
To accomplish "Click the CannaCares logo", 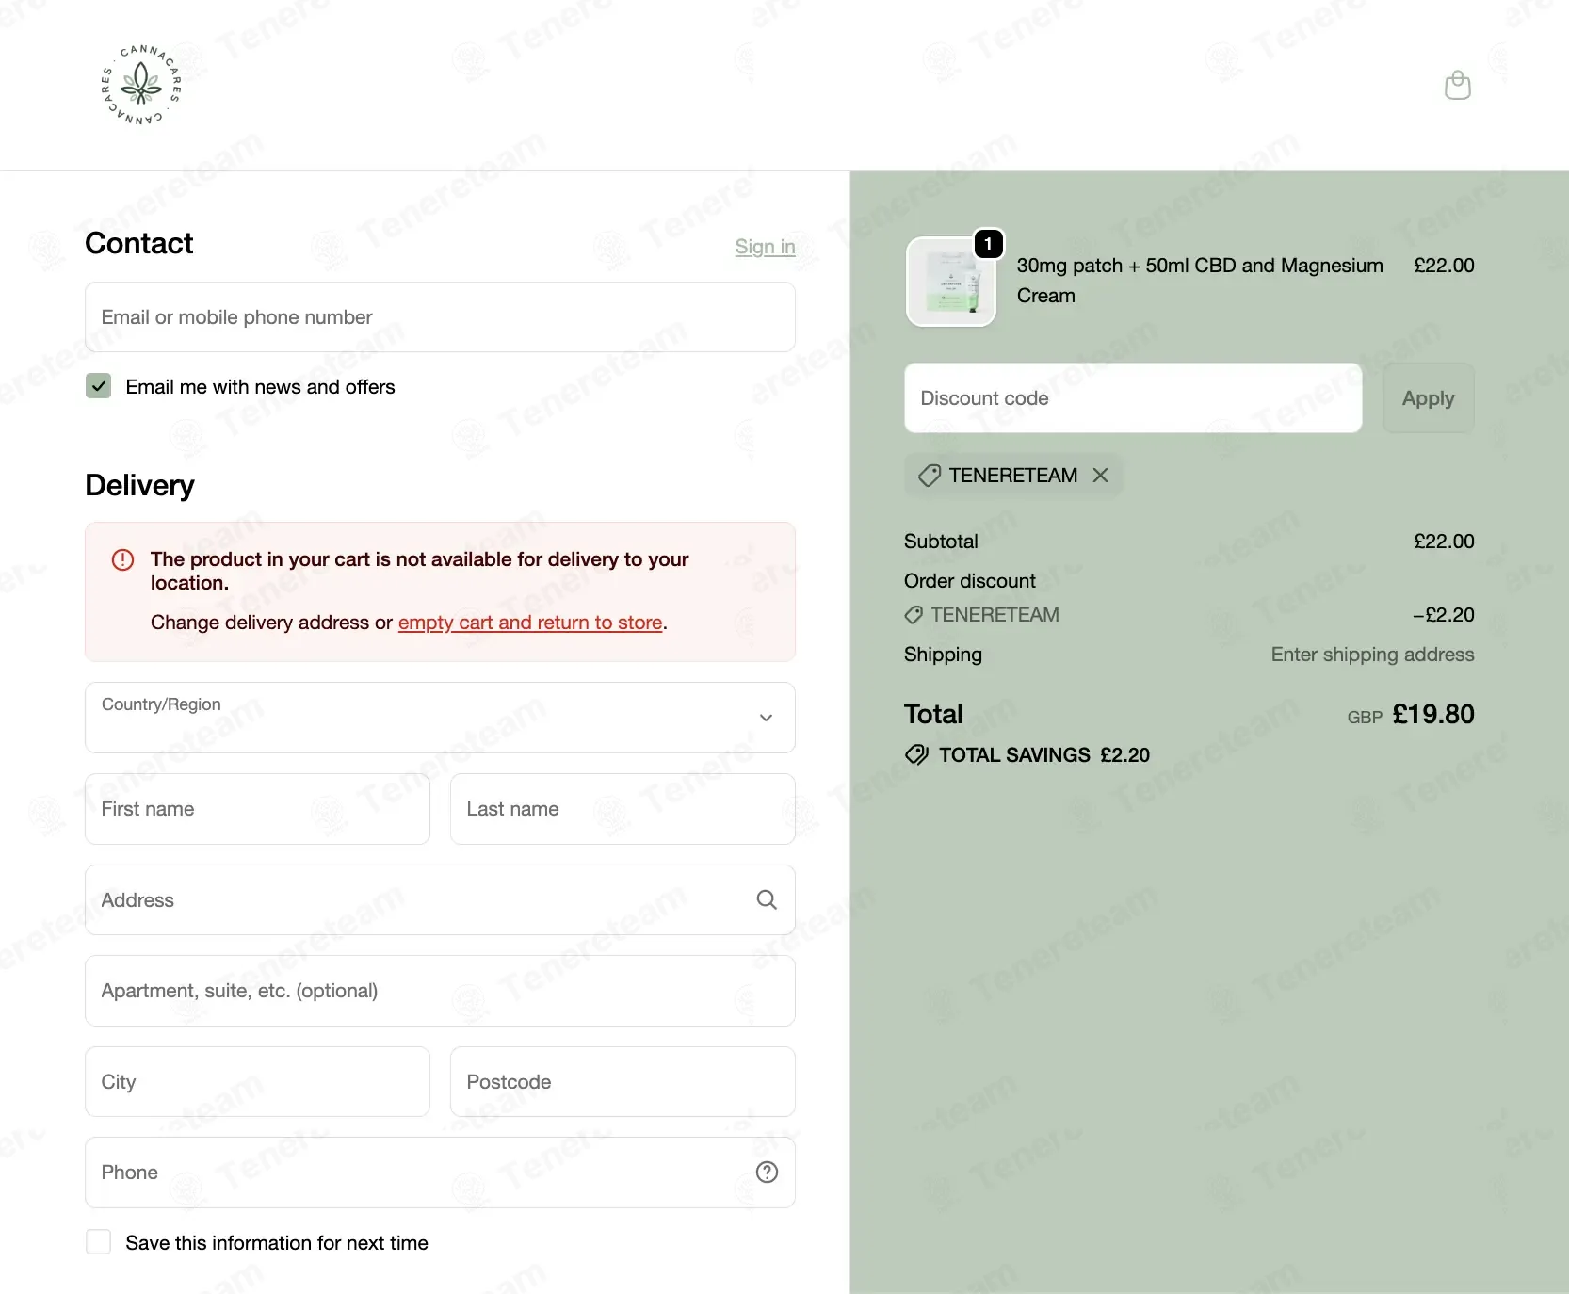I will coord(141,85).
